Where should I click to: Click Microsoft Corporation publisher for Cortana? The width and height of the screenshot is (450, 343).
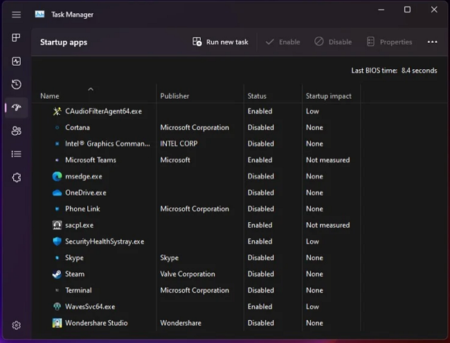point(195,127)
